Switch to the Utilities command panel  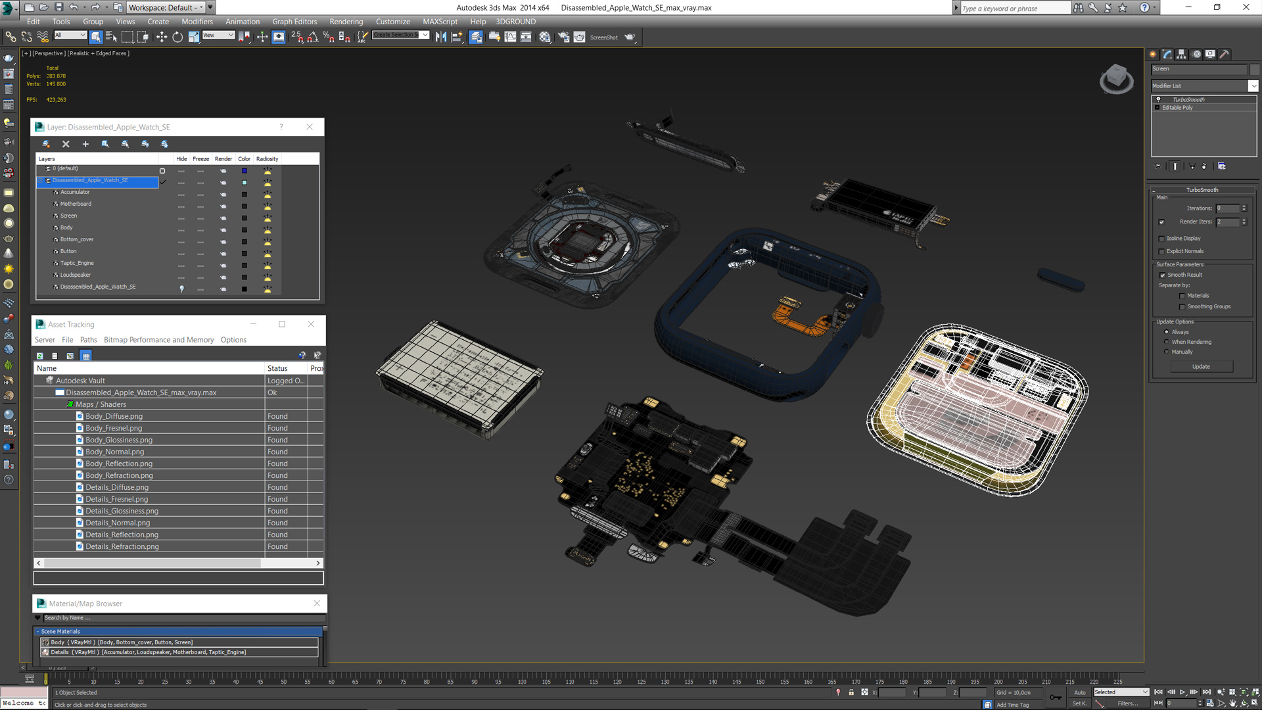point(1224,55)
